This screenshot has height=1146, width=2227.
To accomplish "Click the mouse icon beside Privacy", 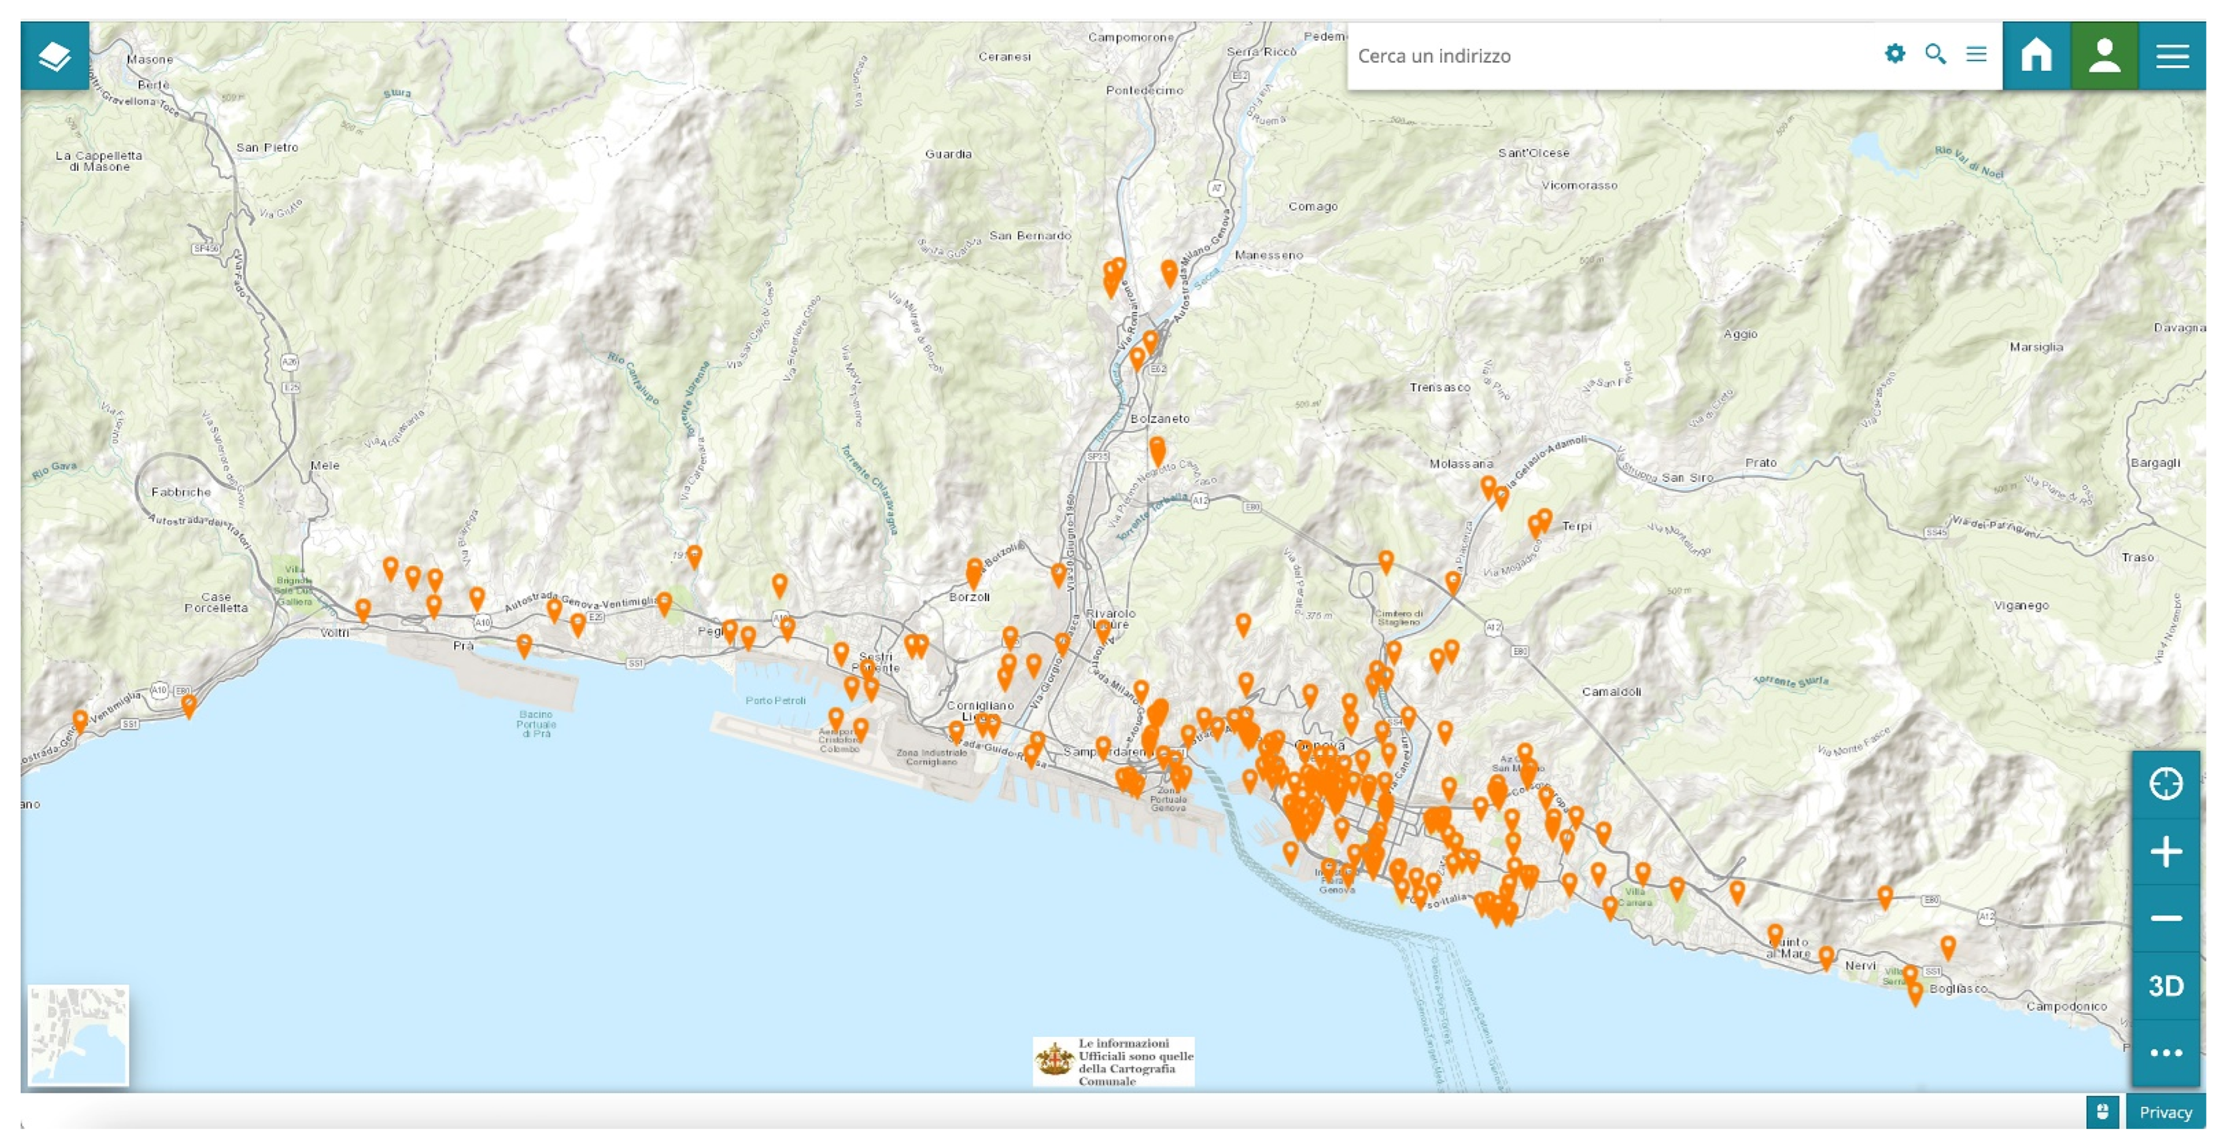I will 2102,1112.
